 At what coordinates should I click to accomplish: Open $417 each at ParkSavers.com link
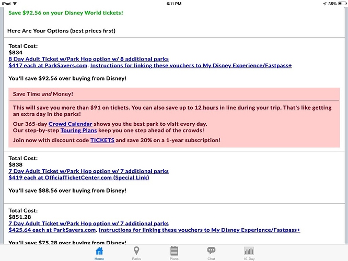tap(48, 66)
